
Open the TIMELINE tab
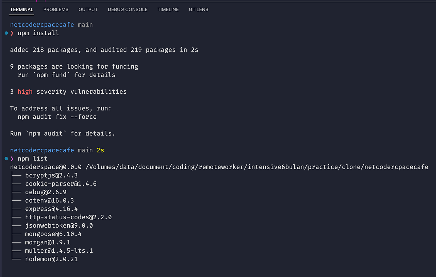click(x=168, y=9)
